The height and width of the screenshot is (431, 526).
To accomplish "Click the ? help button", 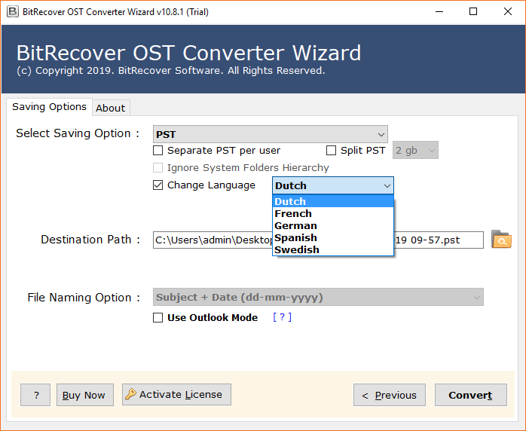I will [x=35, y=395].
